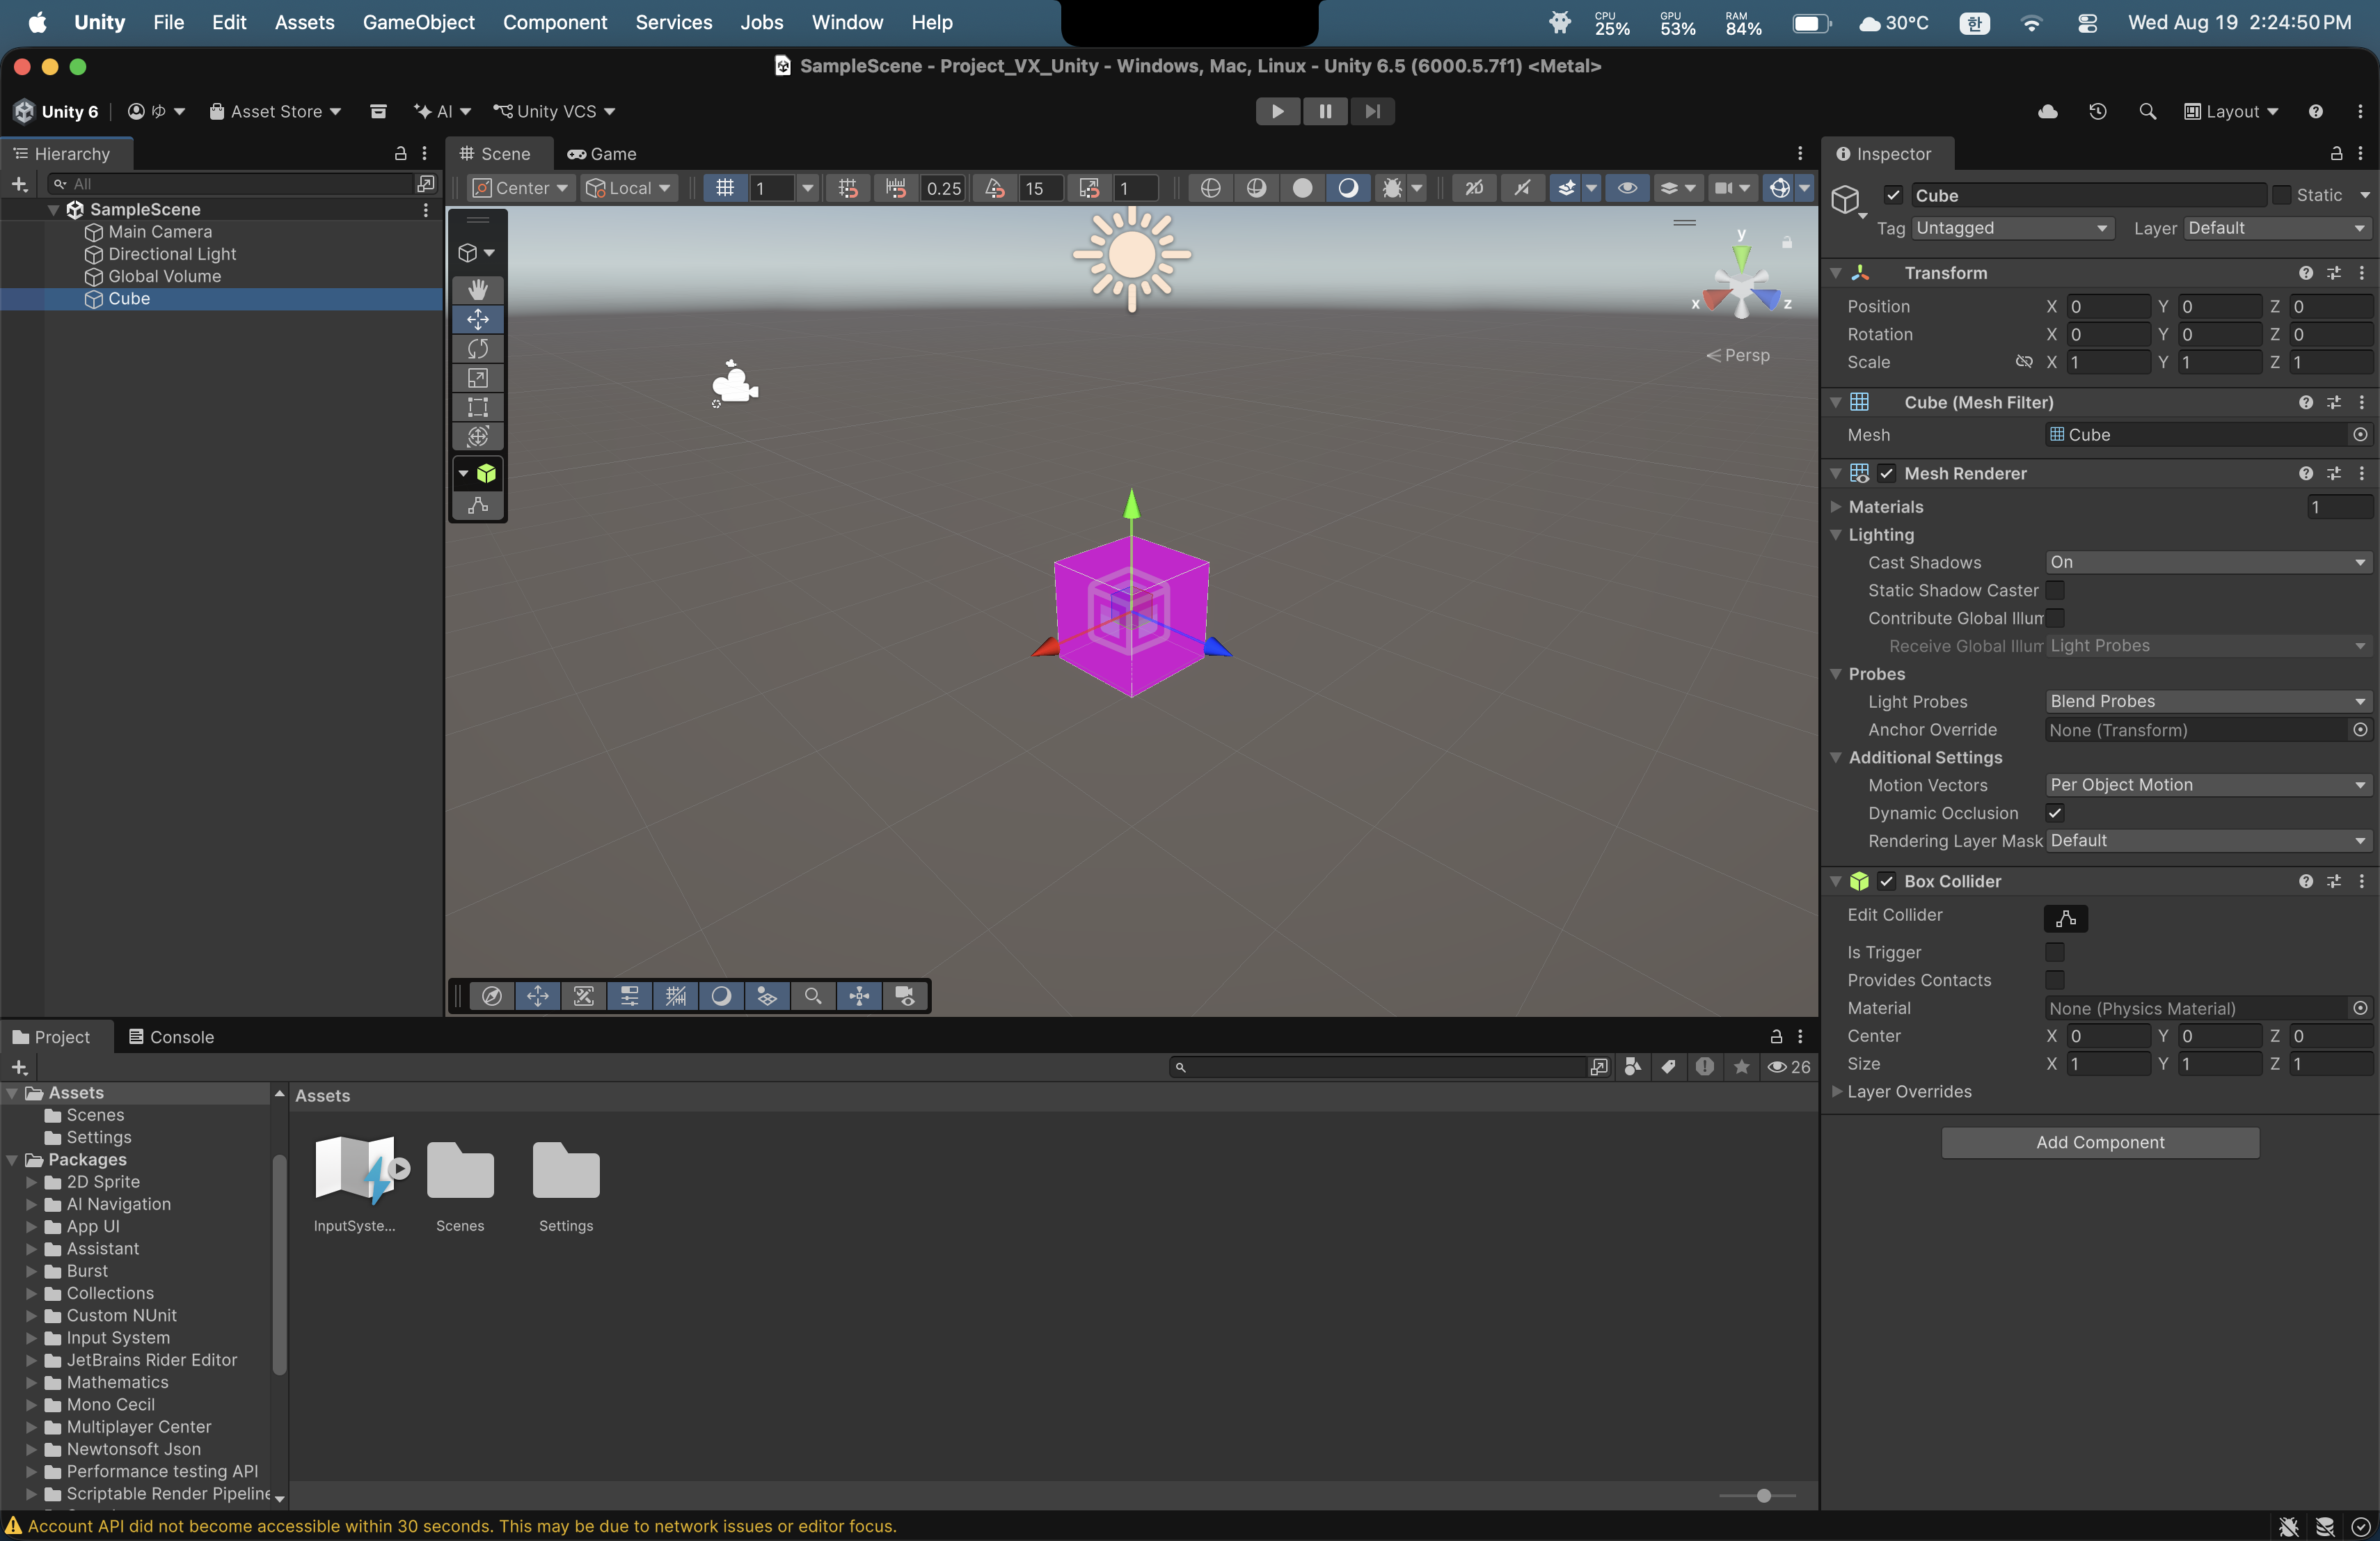Viewport: 2380px width, 1541px height.
Task: Open the Asset Store button
Action: [275, 111]
